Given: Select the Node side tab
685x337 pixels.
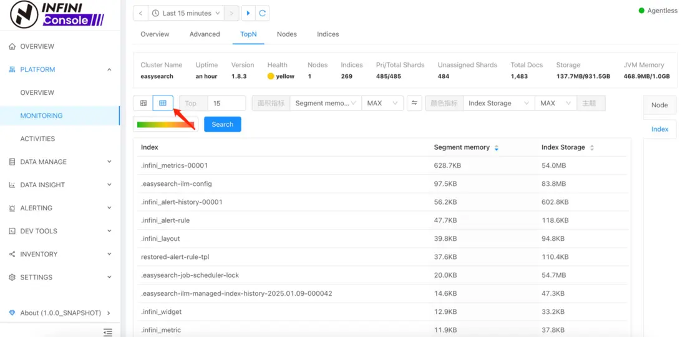Looking at the screenshot, I should coord(659,105).
